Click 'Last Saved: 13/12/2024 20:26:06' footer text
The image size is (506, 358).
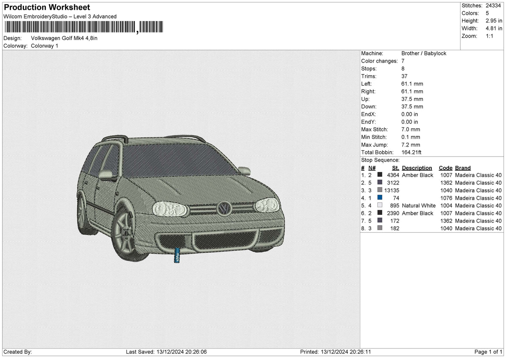(x=166, y=352)
